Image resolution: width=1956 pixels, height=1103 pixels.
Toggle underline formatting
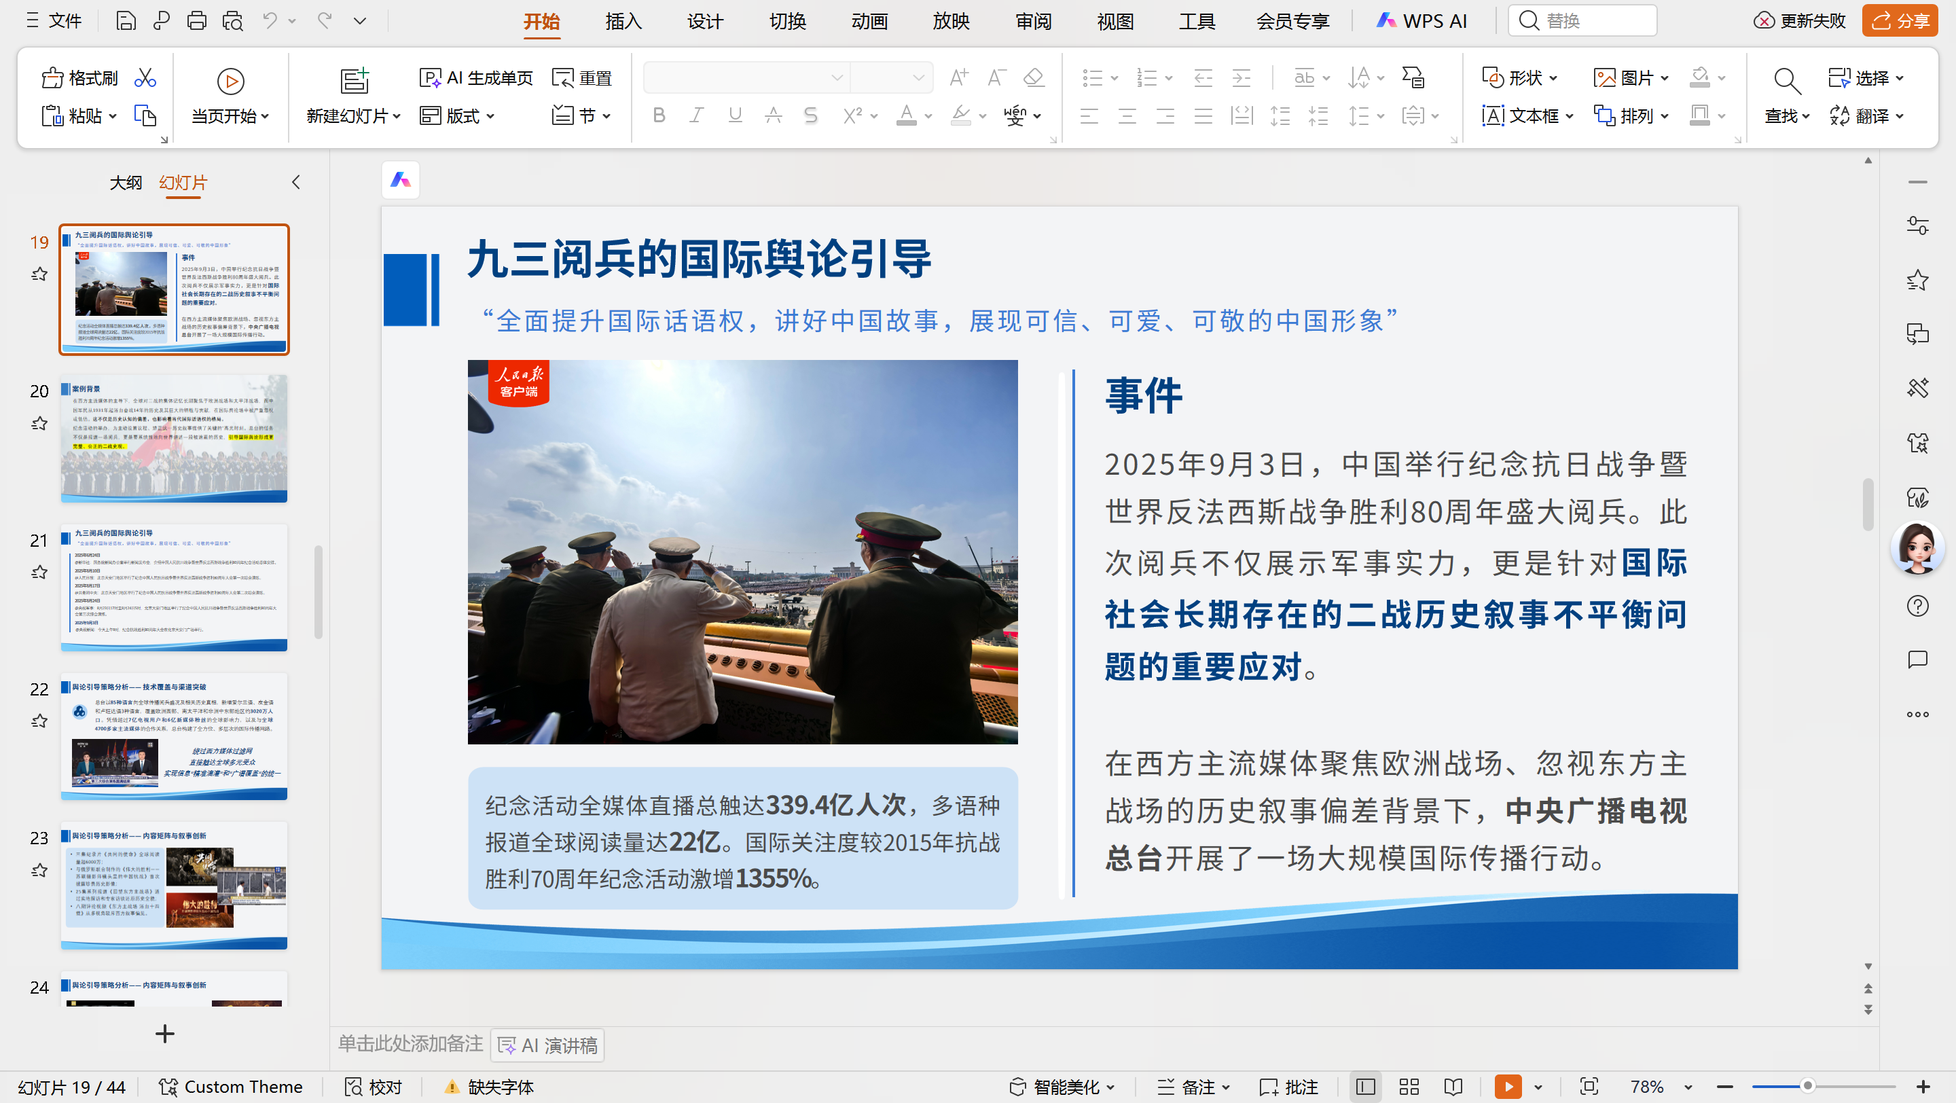[x=733, y=115]
